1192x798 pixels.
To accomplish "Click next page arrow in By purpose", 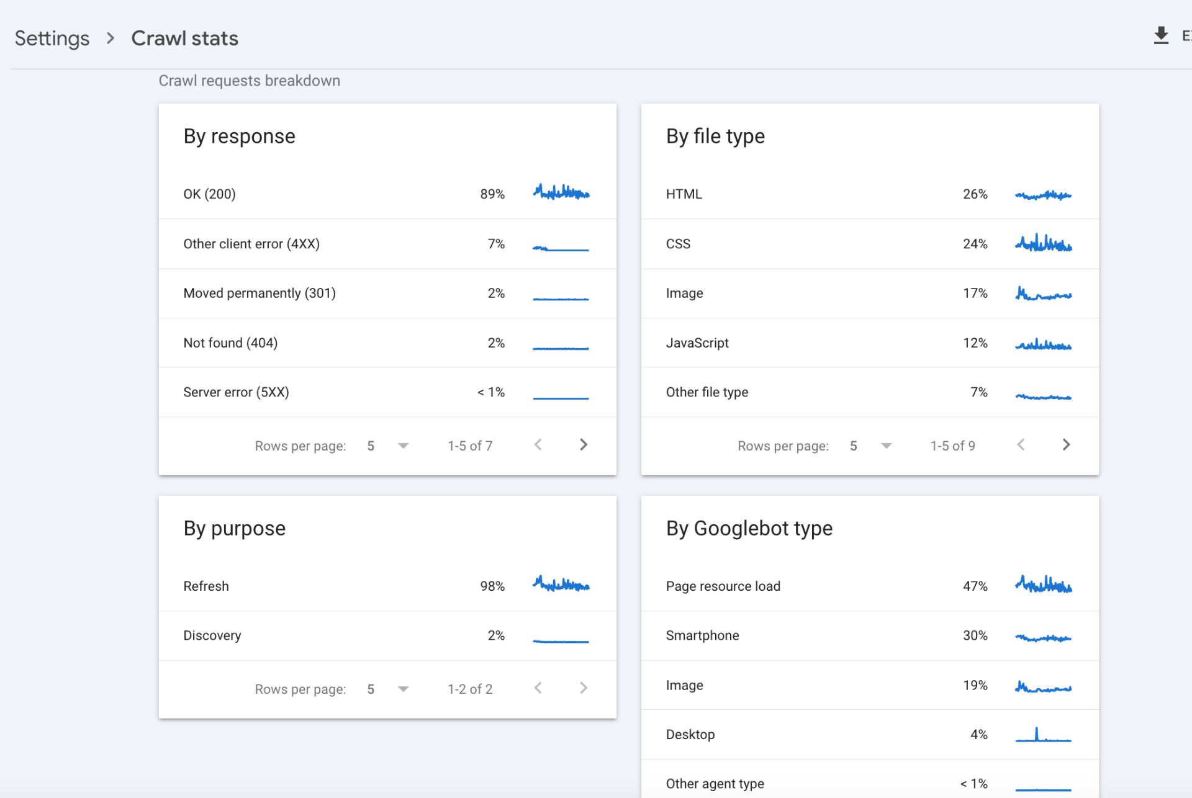I will (584, 688).
